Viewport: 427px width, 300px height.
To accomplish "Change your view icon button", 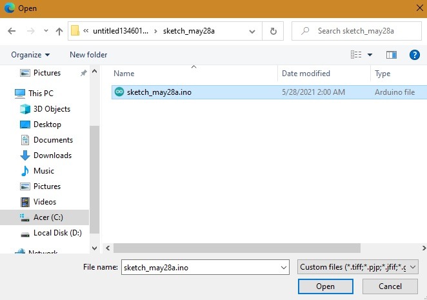I will tap(356, 55).
